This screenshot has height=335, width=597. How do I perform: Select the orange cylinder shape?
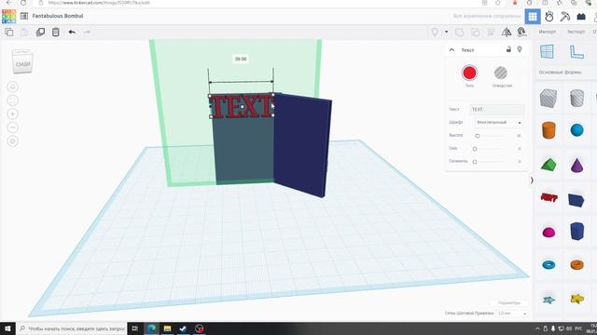[548, 130]
